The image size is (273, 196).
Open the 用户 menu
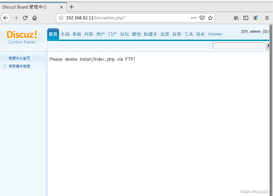[101, 34]
